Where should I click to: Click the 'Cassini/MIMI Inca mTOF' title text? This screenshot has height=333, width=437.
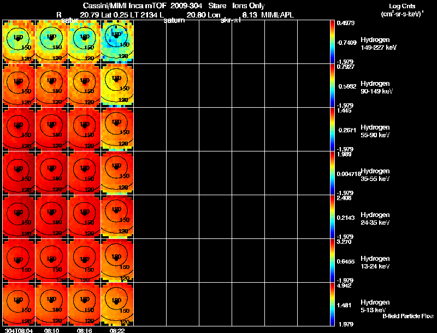pos(125,5)
